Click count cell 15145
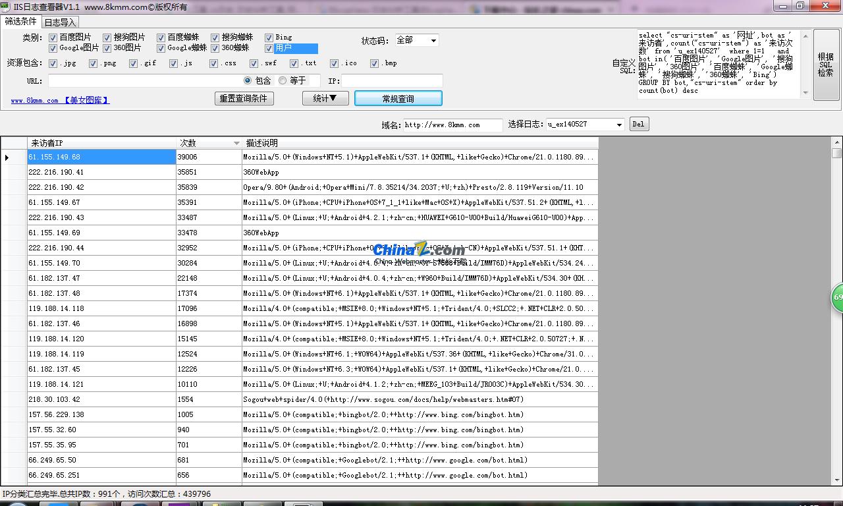The width and height of the screenshot is (843, 506). 209,339
